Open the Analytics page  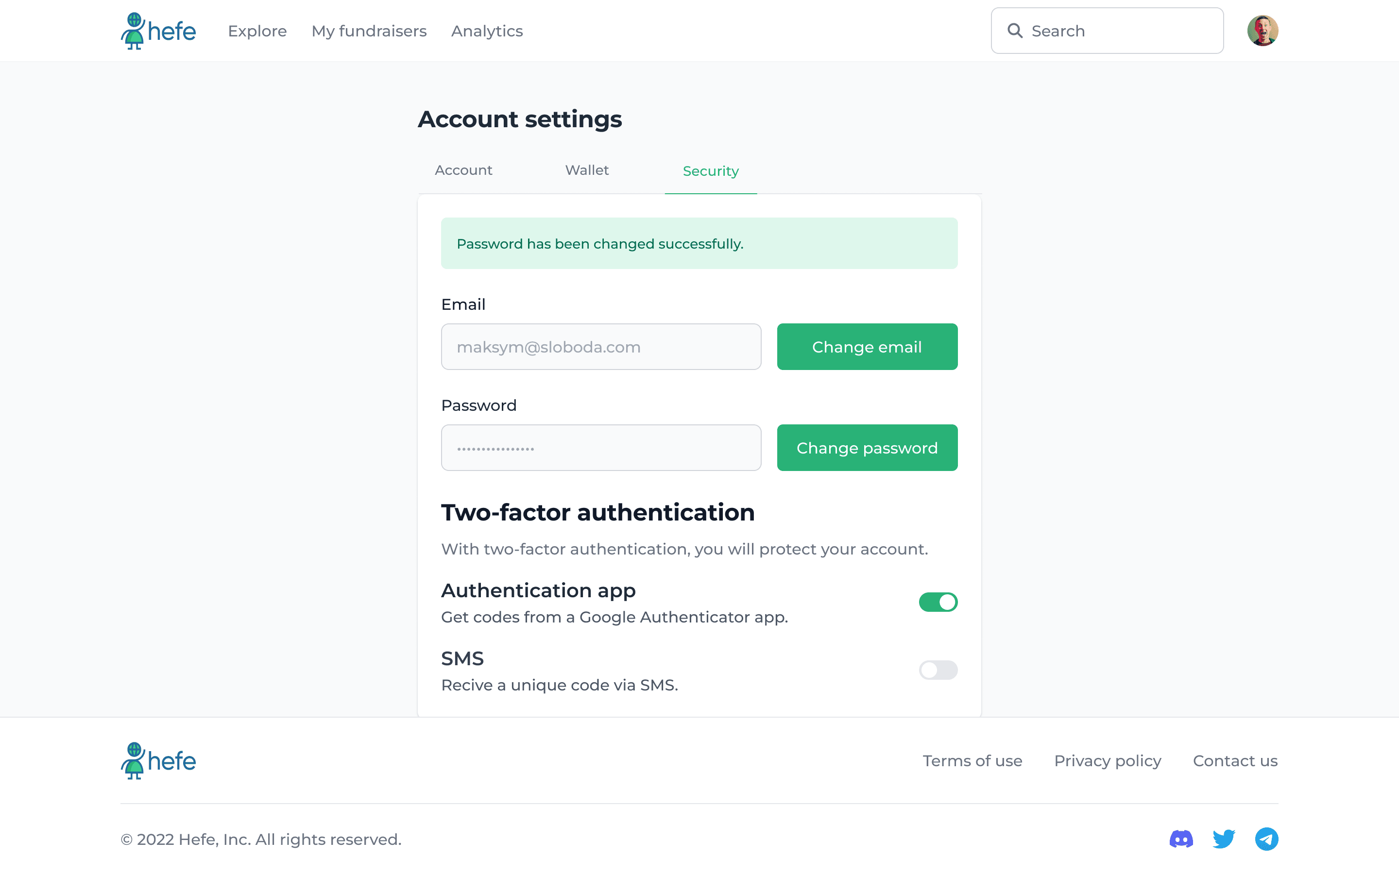coord(487,31)
